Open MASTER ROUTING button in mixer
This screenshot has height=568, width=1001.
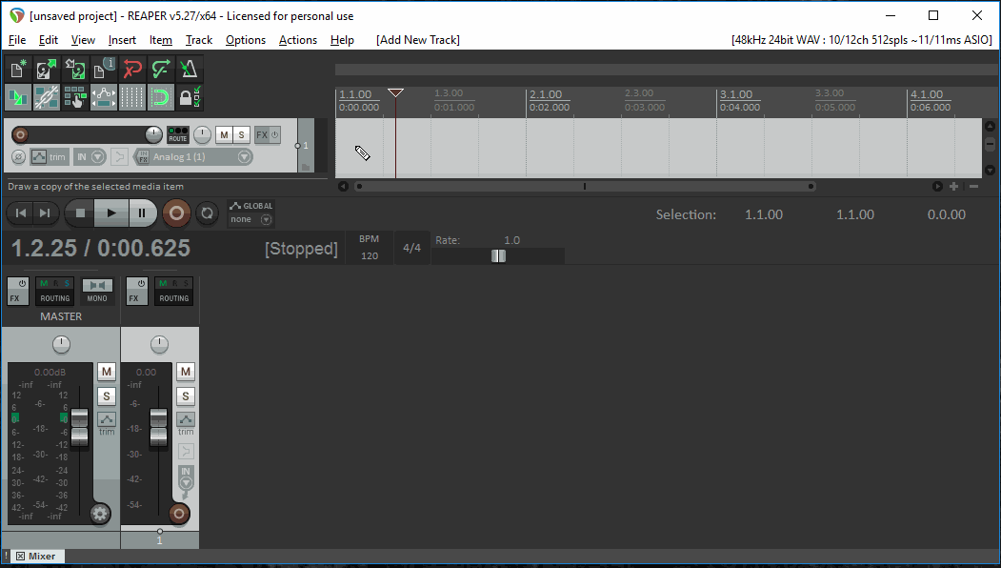click(x=55, y=291)
